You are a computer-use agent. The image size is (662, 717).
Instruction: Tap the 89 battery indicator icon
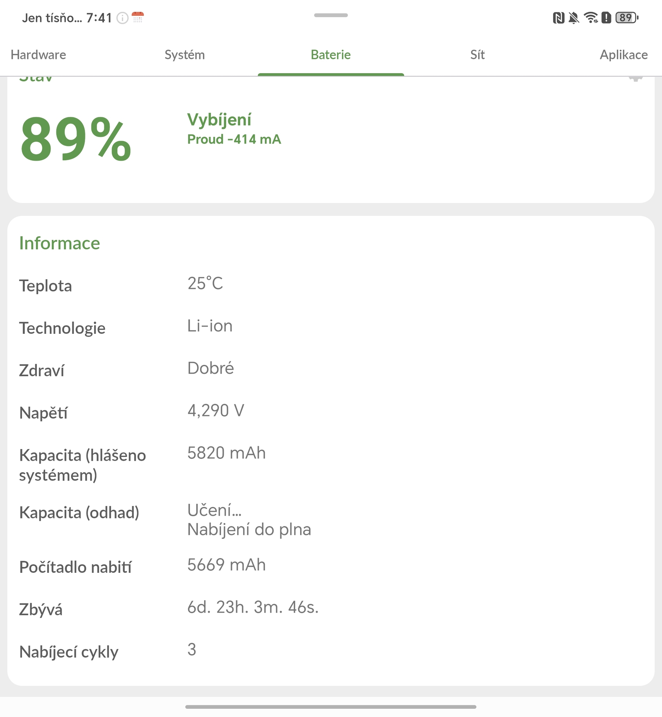click(x=626, y=18)
